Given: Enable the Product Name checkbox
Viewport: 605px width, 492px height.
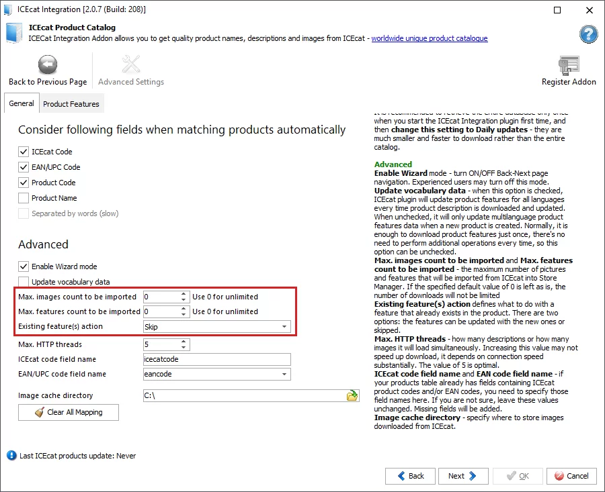Looking at the screenshot, I should [x=23, y=197].
